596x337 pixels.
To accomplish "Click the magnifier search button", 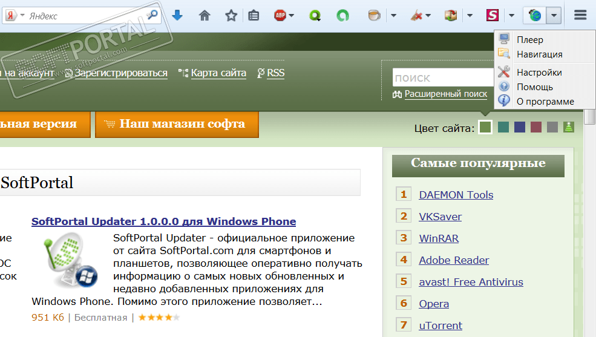I will point(152,16).
